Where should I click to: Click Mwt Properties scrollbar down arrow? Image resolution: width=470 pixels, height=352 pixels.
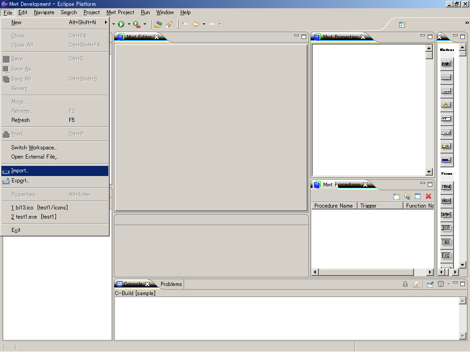click(429, 172)
